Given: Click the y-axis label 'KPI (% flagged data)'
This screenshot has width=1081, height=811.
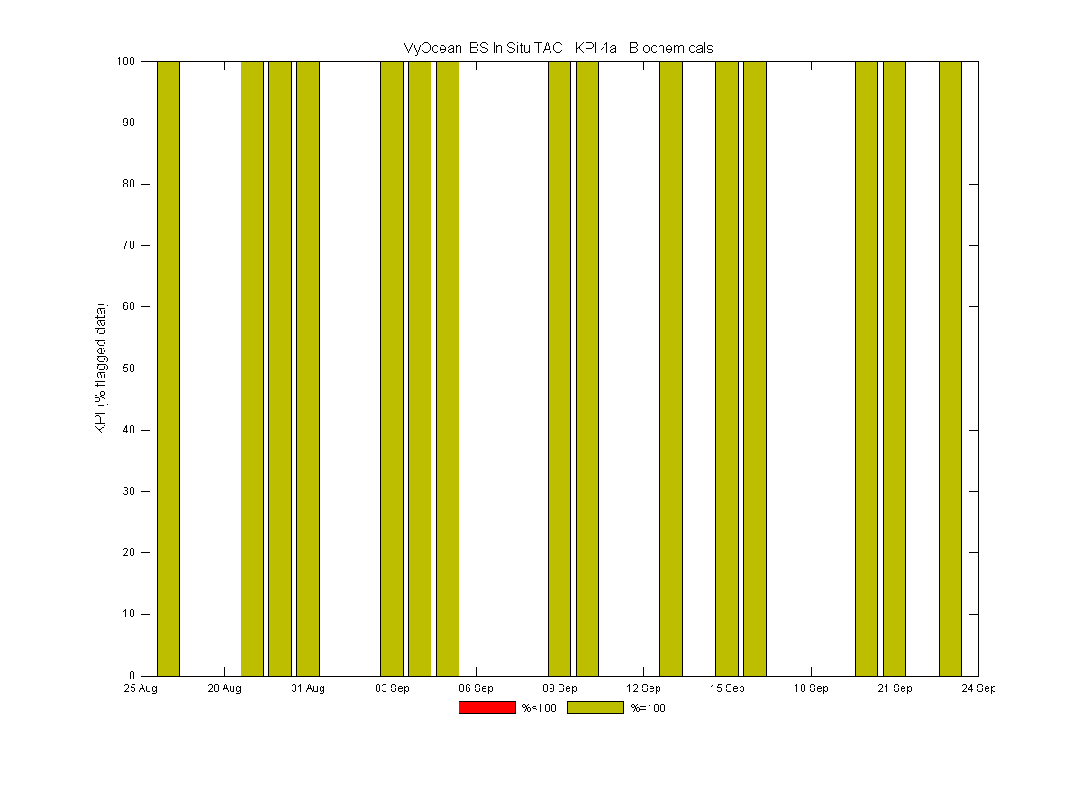Looking at the screenshot, I should [x=102, y=369].
